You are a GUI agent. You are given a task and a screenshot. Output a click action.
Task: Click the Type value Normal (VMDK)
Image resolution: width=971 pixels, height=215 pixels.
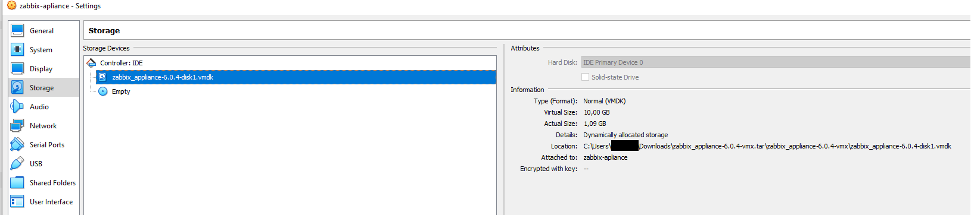click(x=604, y=101)
